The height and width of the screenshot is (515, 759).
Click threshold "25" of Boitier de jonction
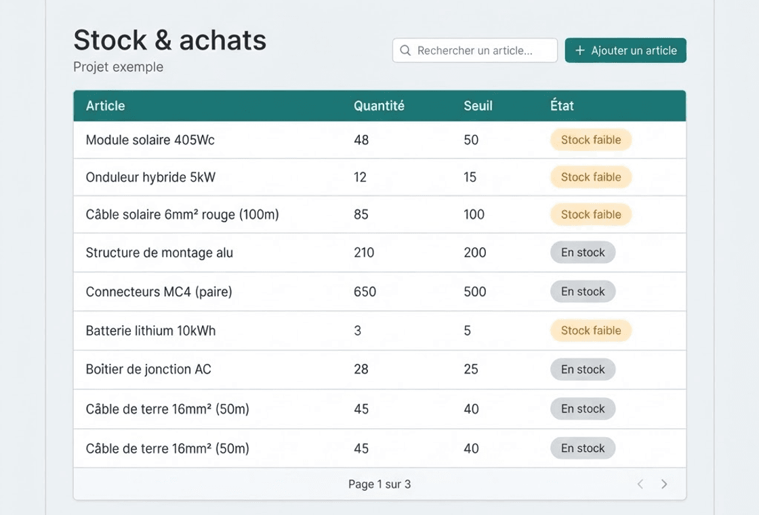[471, 369]
